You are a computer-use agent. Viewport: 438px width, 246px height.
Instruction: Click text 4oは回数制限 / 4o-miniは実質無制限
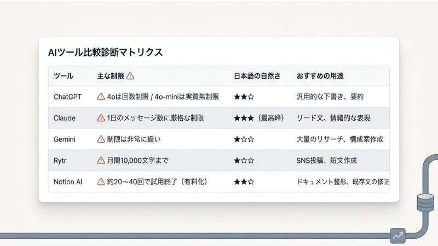[163, 97]
